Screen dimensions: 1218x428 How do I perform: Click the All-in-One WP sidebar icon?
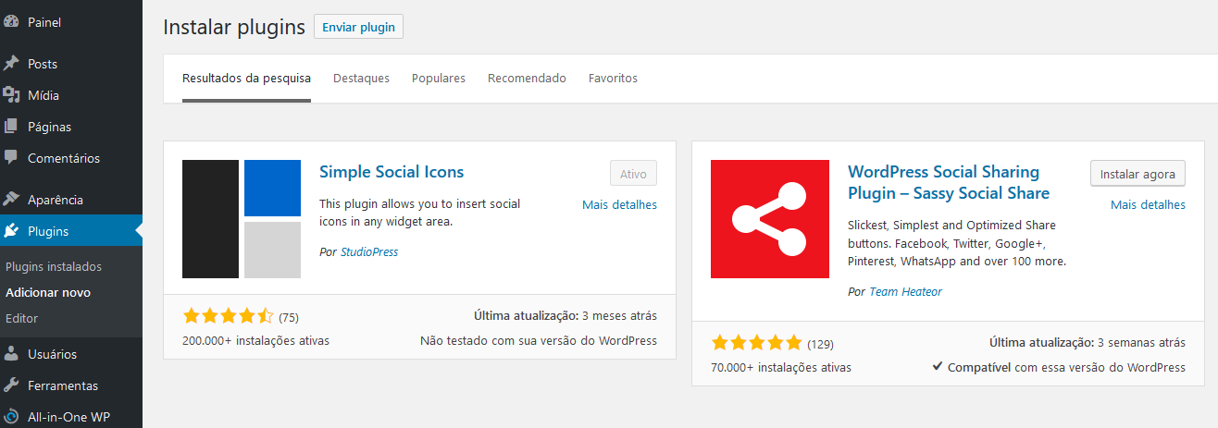coord(11,417)
